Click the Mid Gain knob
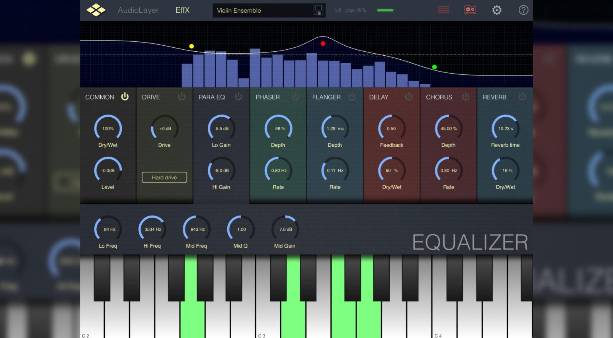This screenshot has width=613, height=338. (285, 229)
